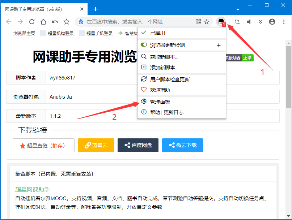Select the 网课助手专用浏览器 tab

[44, 9]
